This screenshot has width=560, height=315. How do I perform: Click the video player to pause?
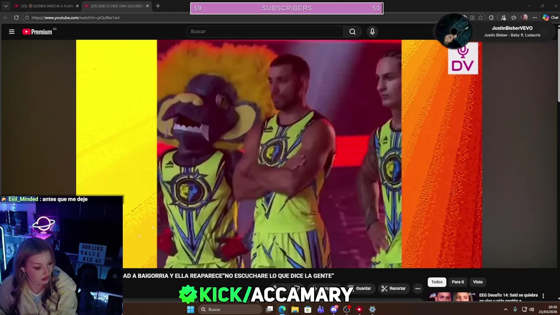[279, 154]
